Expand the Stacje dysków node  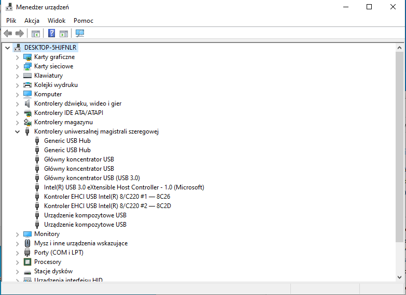tap(17, 272)
